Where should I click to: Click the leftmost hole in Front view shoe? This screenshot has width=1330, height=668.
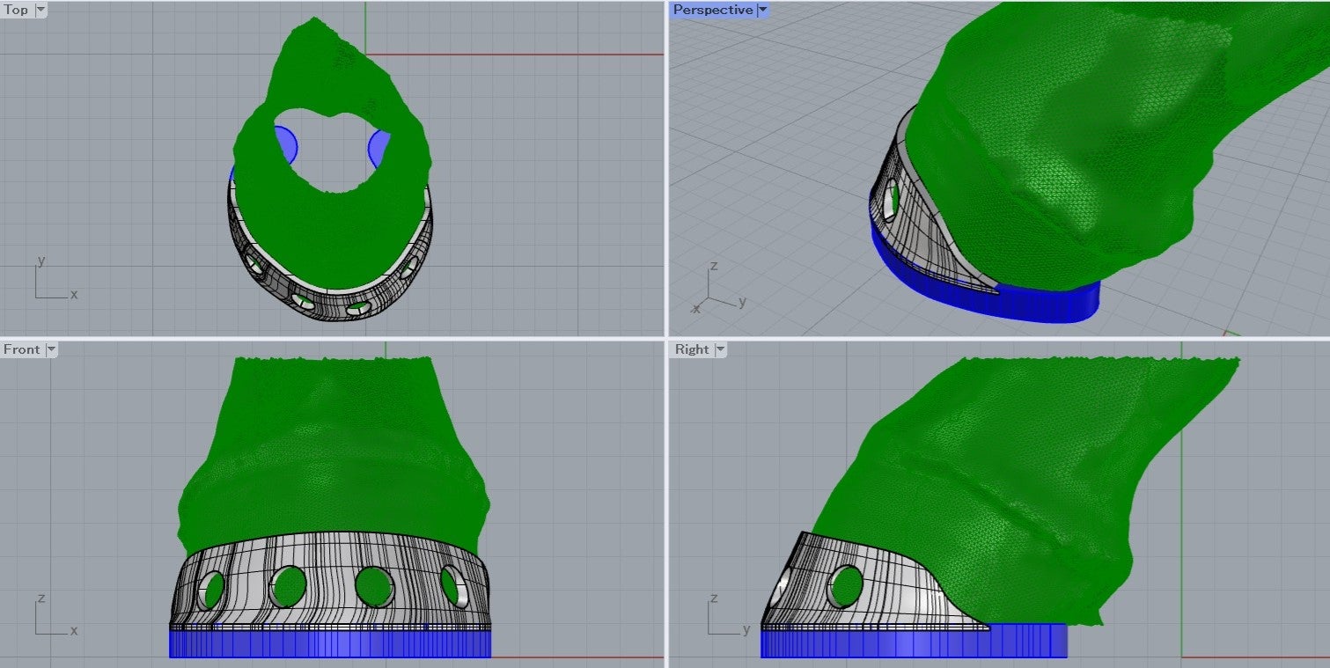213,591
